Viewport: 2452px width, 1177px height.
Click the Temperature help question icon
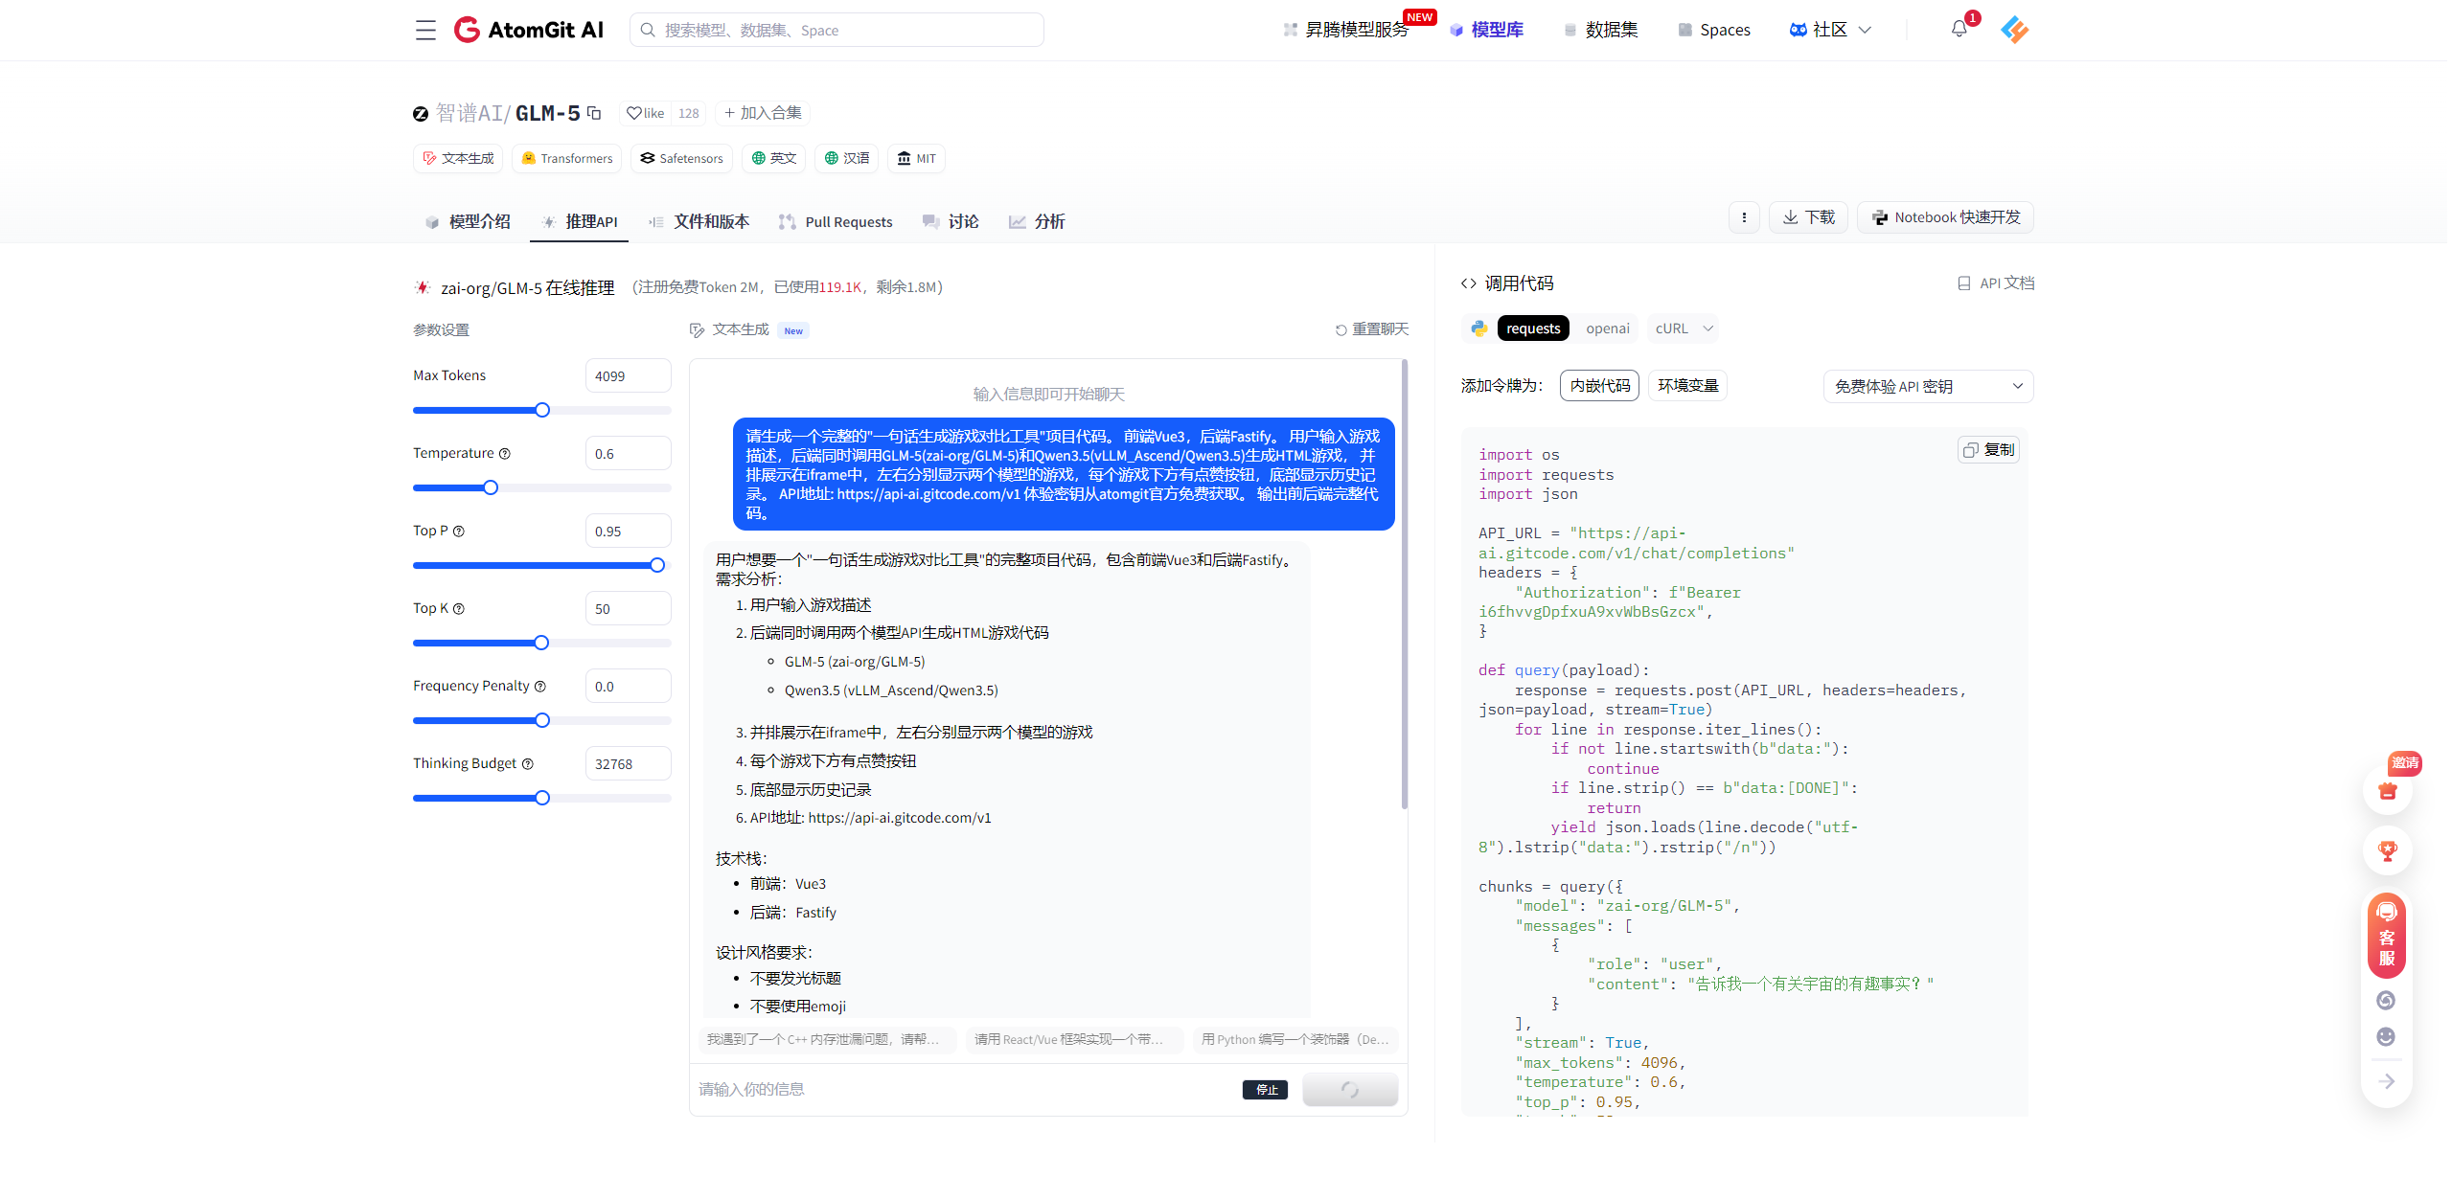pyautogui.click(x=505, y=453)
